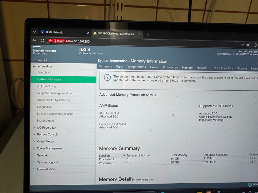
Task: Toggle the favorite star icon
Action: 248,45
